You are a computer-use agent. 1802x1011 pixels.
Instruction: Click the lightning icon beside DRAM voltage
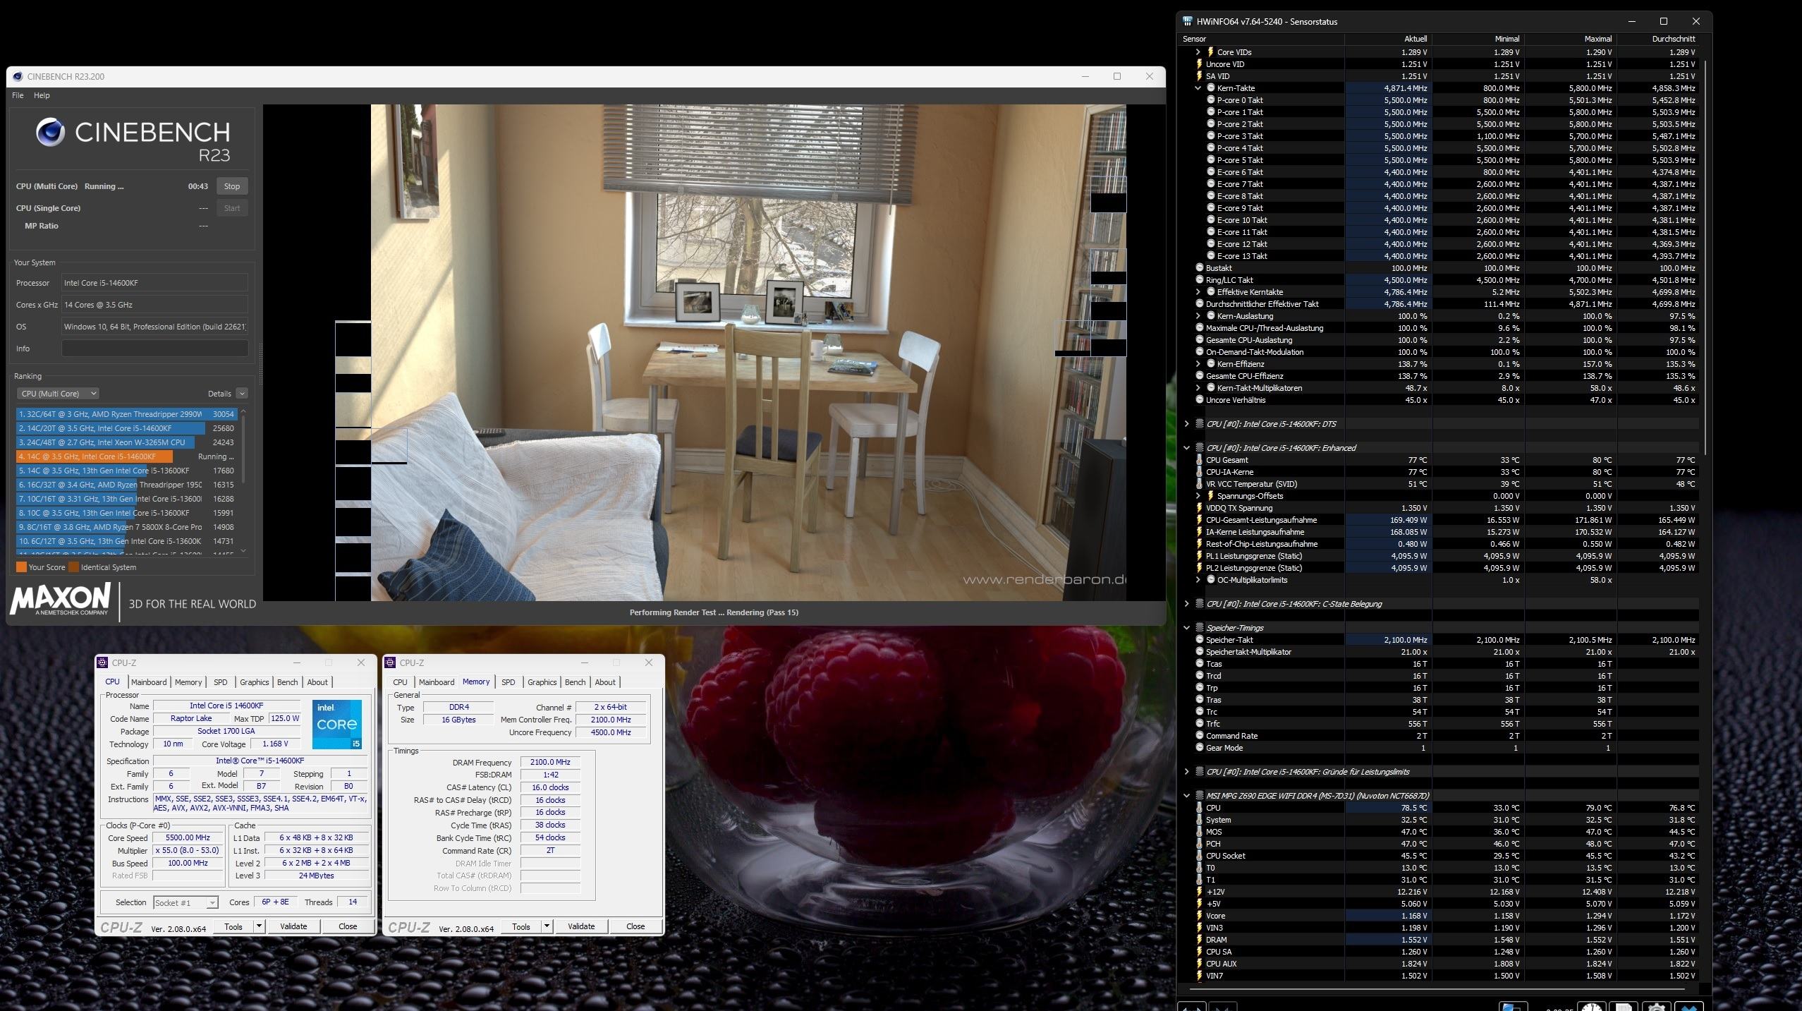coord(1199,940)
